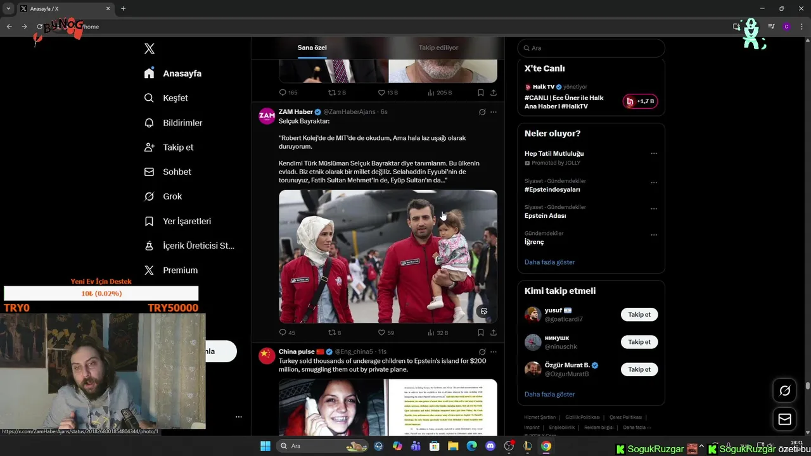Open Gizlilik Politikası footer link
Screen dimensions: 811x456
click(582, 417)
